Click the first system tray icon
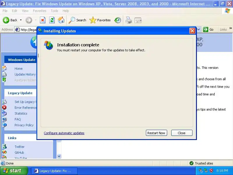 click(x=201, y=171)
